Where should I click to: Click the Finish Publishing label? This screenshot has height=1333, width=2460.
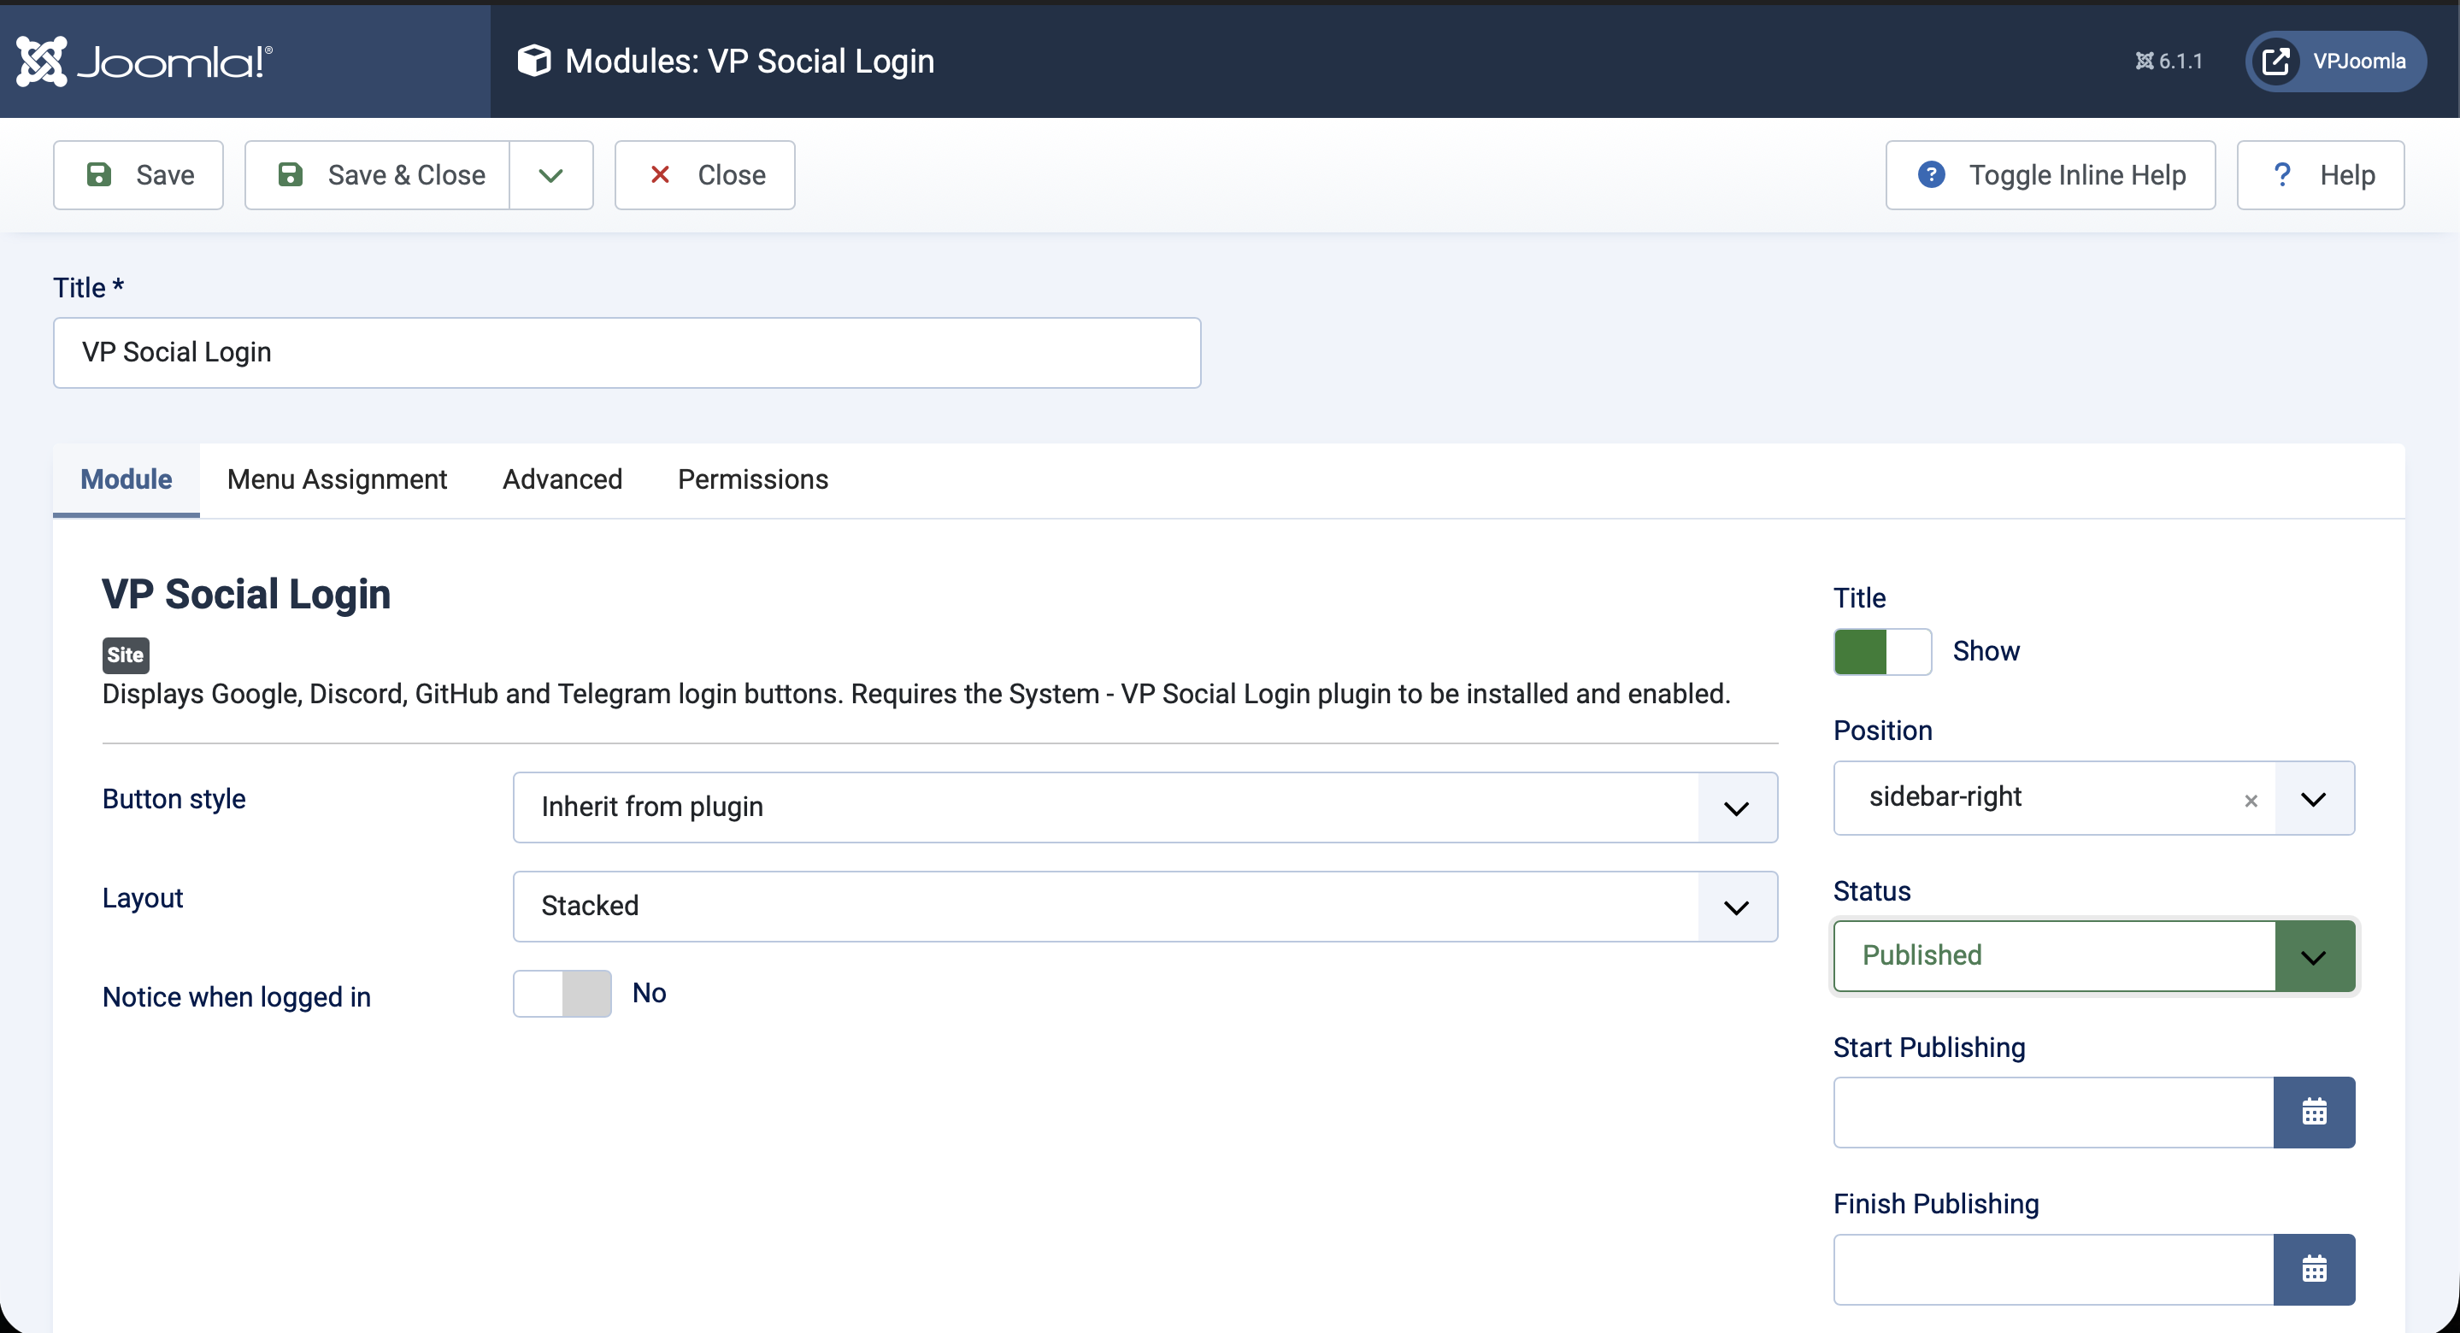1936,1204
